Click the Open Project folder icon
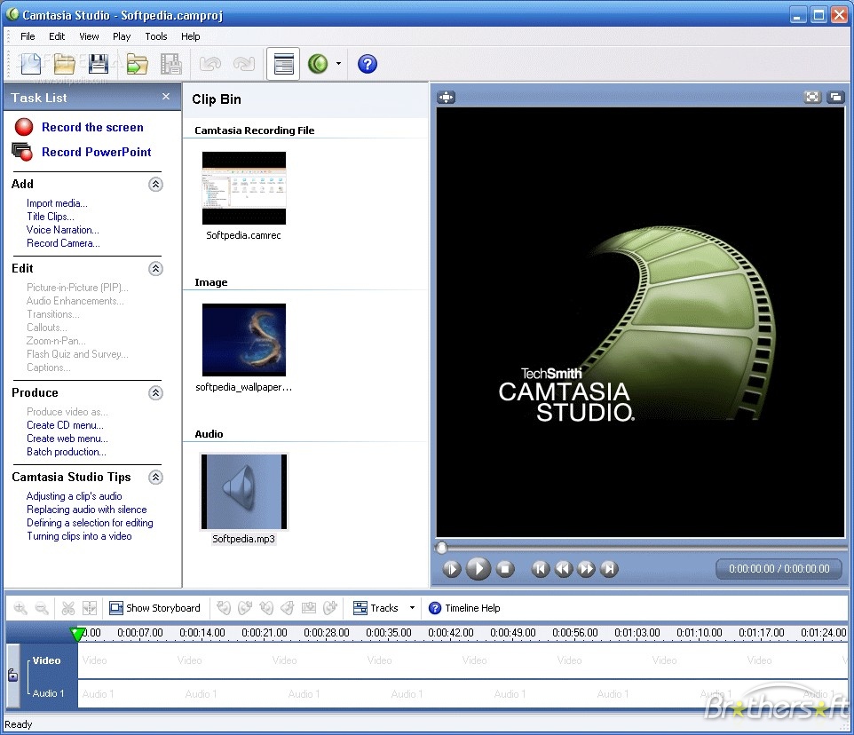Image resolution: width=854 pixels, height=735 pixels. (64, 64)
